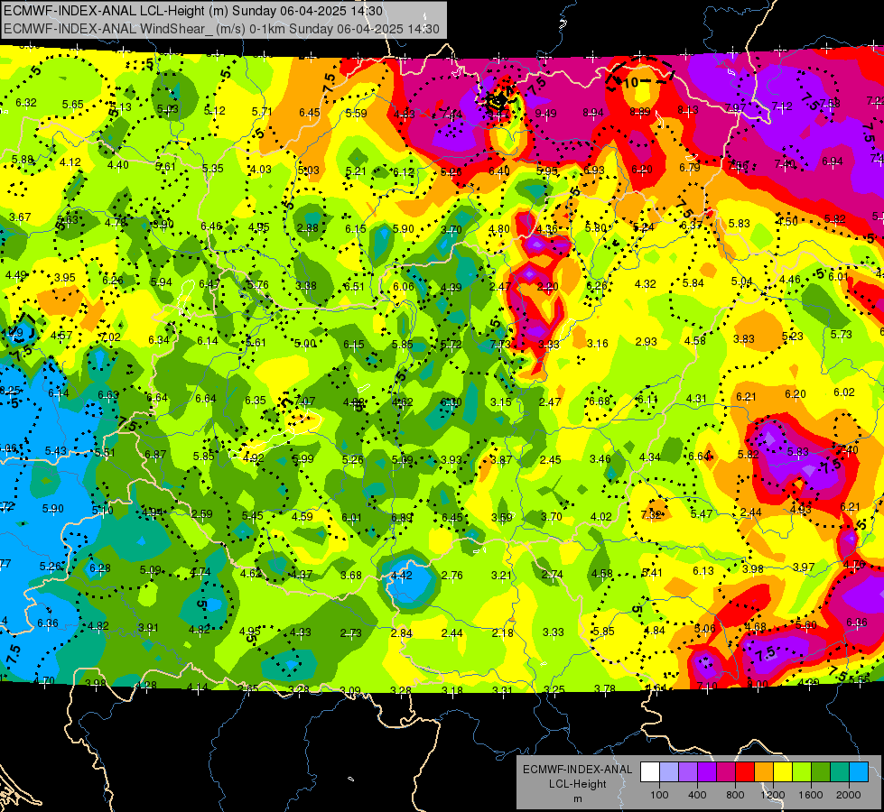Click the light lavender legend swatch
884x812 pixels.
point(669,772)
